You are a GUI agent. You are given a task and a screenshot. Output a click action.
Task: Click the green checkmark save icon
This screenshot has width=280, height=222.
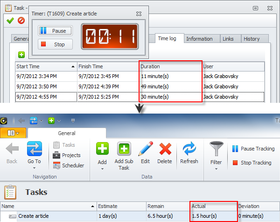[x=10, y=20]
